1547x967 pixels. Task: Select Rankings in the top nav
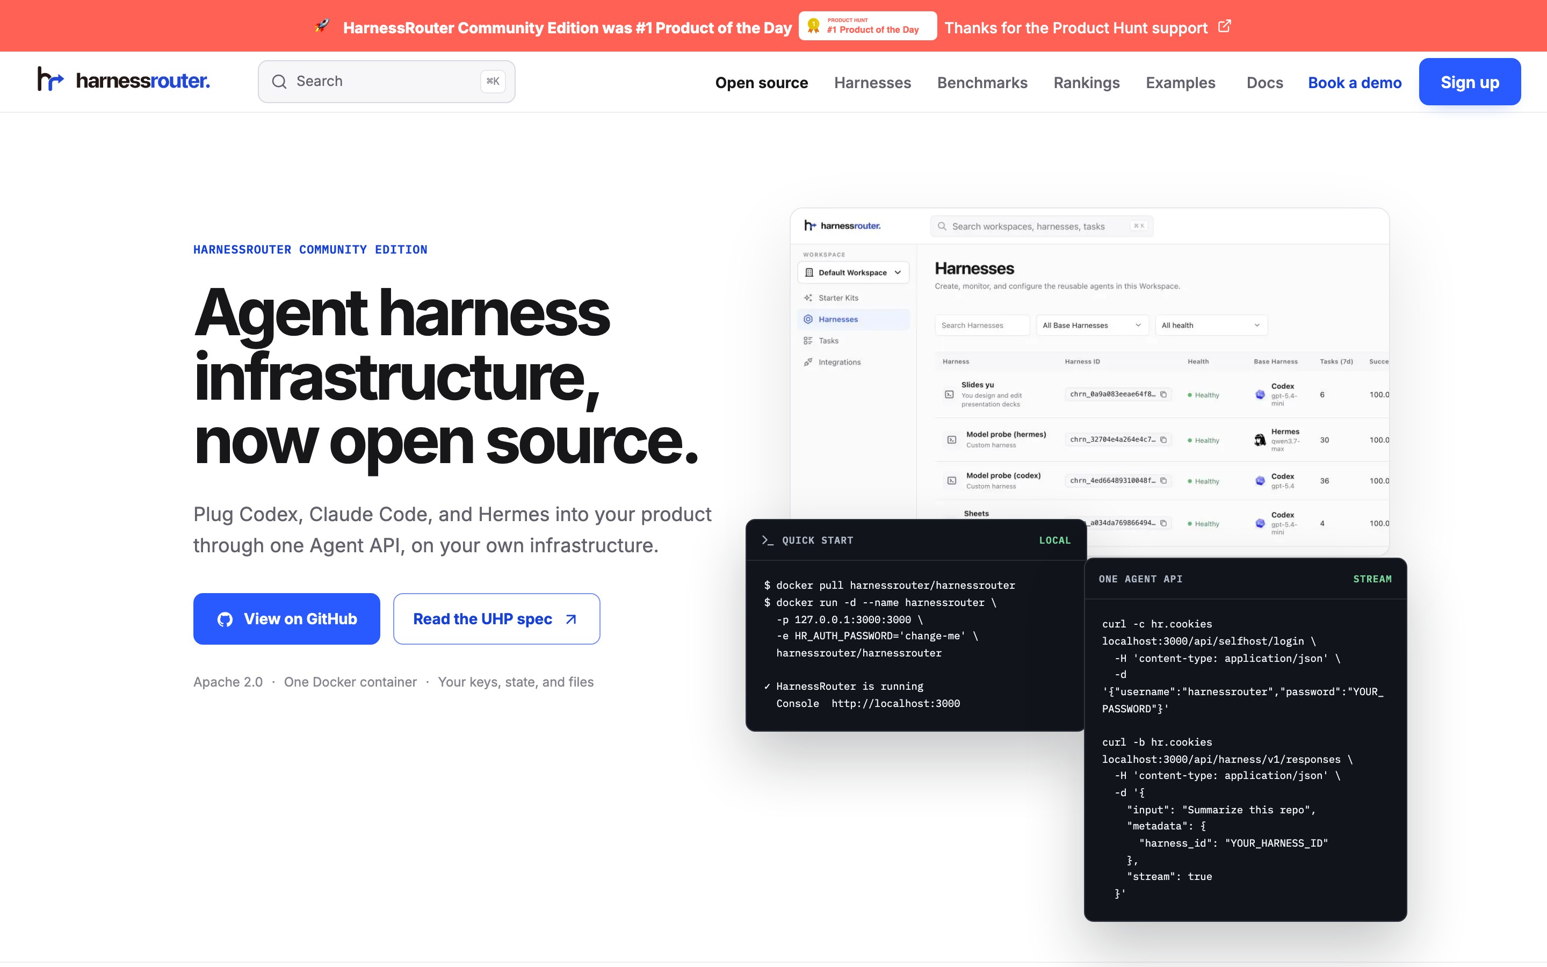(1086, 83)
